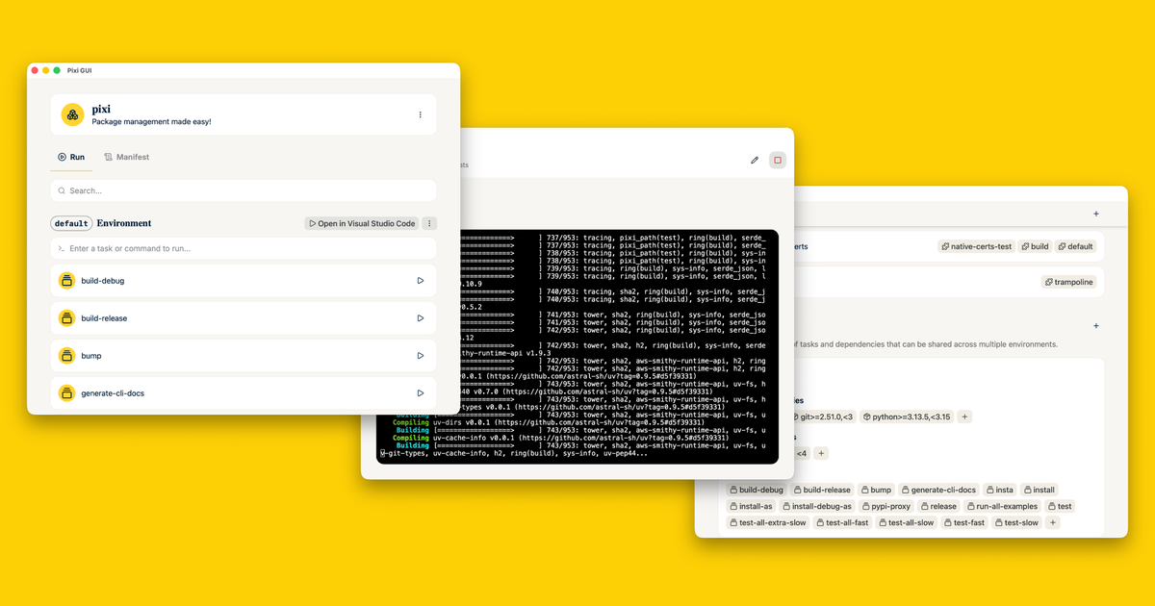Click the build environment tag
The width and height of the screenshot is (1155, 606).
coord(1034,245)
